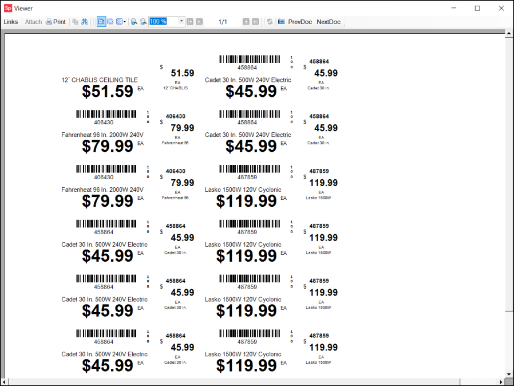Open the Links menu in the toolbar
This screenshot has height=386, width=514.
(x=11, y=22)
